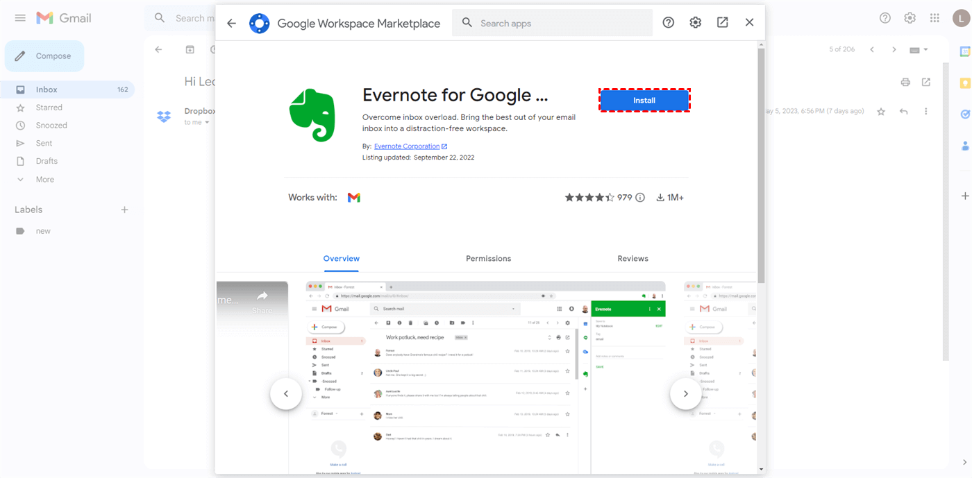Get add-ons with side panel plus
The image size is (972, 478).
pos(965,196)
